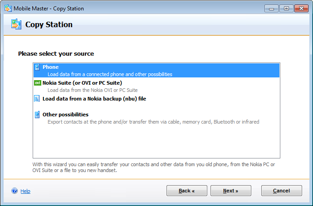Select Phone as the source
The height and width of the screenshot is (206, 313).
pos(50,67)
